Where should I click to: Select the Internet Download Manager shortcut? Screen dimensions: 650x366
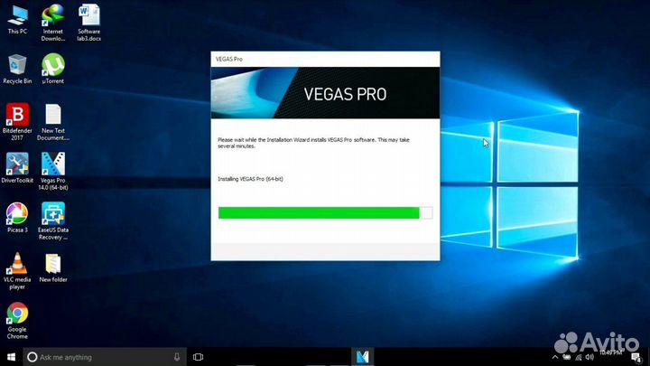pyautogui.click(x=53, y=23)
